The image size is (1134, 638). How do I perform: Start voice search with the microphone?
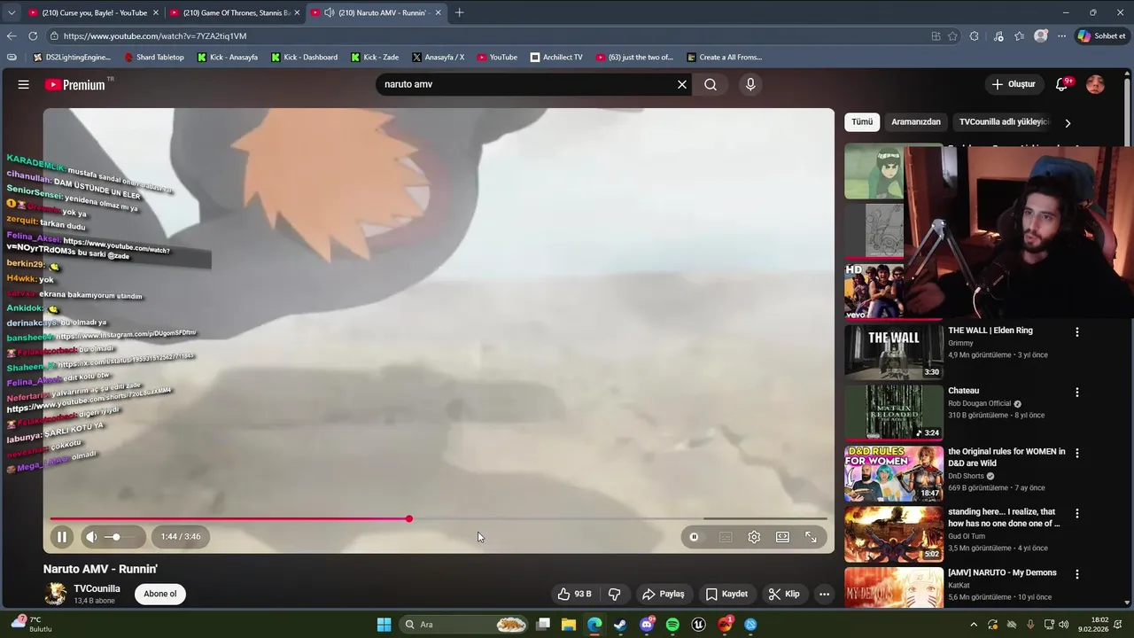[x=750, y=84]
